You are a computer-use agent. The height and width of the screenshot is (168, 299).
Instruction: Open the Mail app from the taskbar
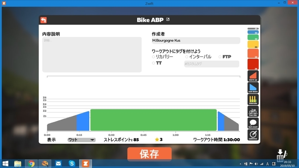click(58, 164)
